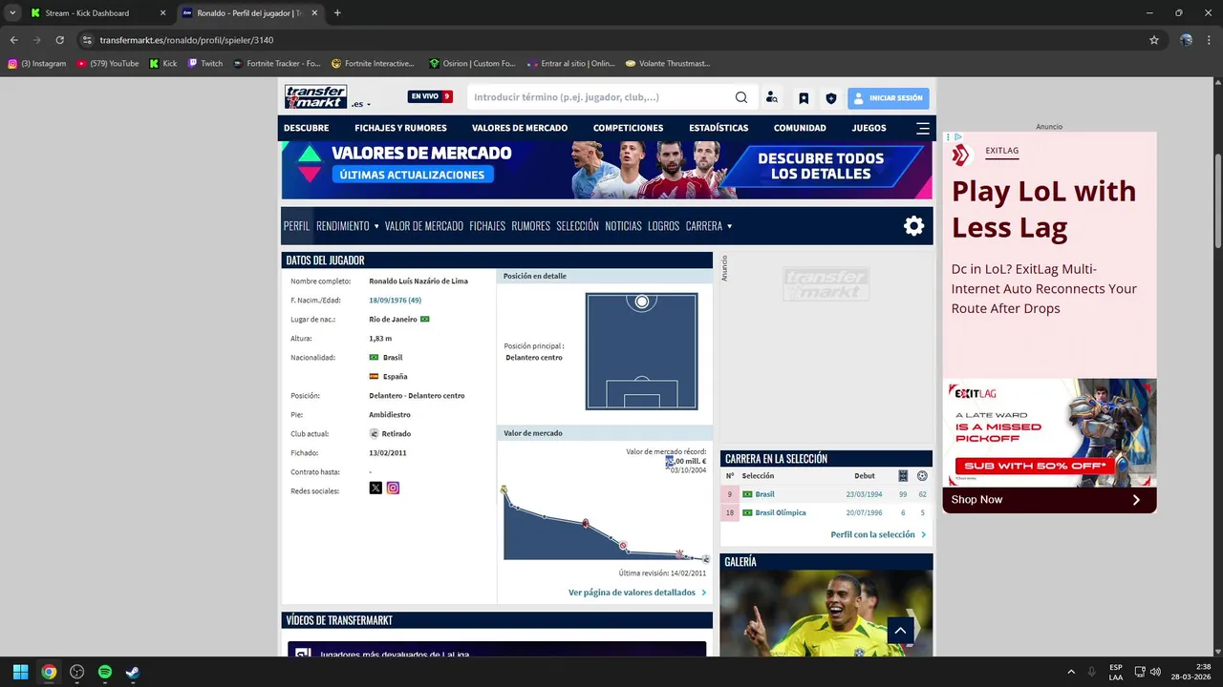Click the Brasil Olímpica team link
Screen dimensions: 1223x687
781,512
